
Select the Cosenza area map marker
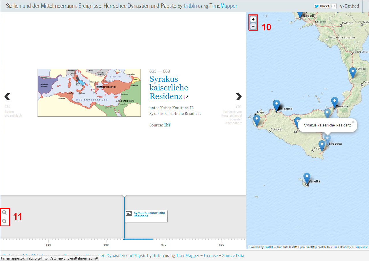pyautogui.click(x=352, y=73)
